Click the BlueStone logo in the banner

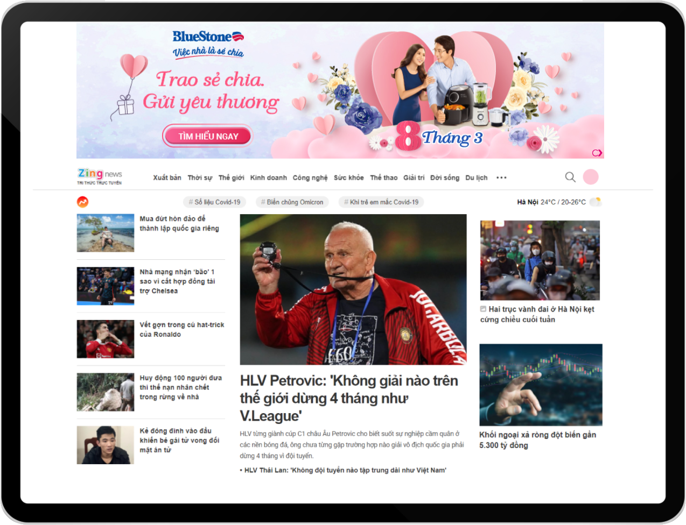(208, 37)
